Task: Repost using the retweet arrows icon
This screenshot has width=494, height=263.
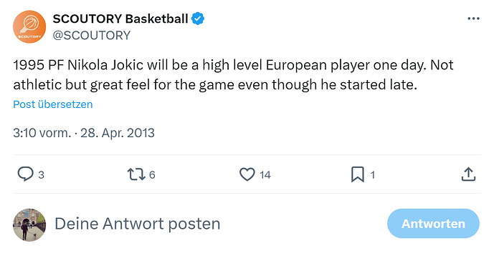Action: click(136, 174)
